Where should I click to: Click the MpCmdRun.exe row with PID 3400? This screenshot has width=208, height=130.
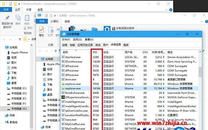[x=130, y=124]
